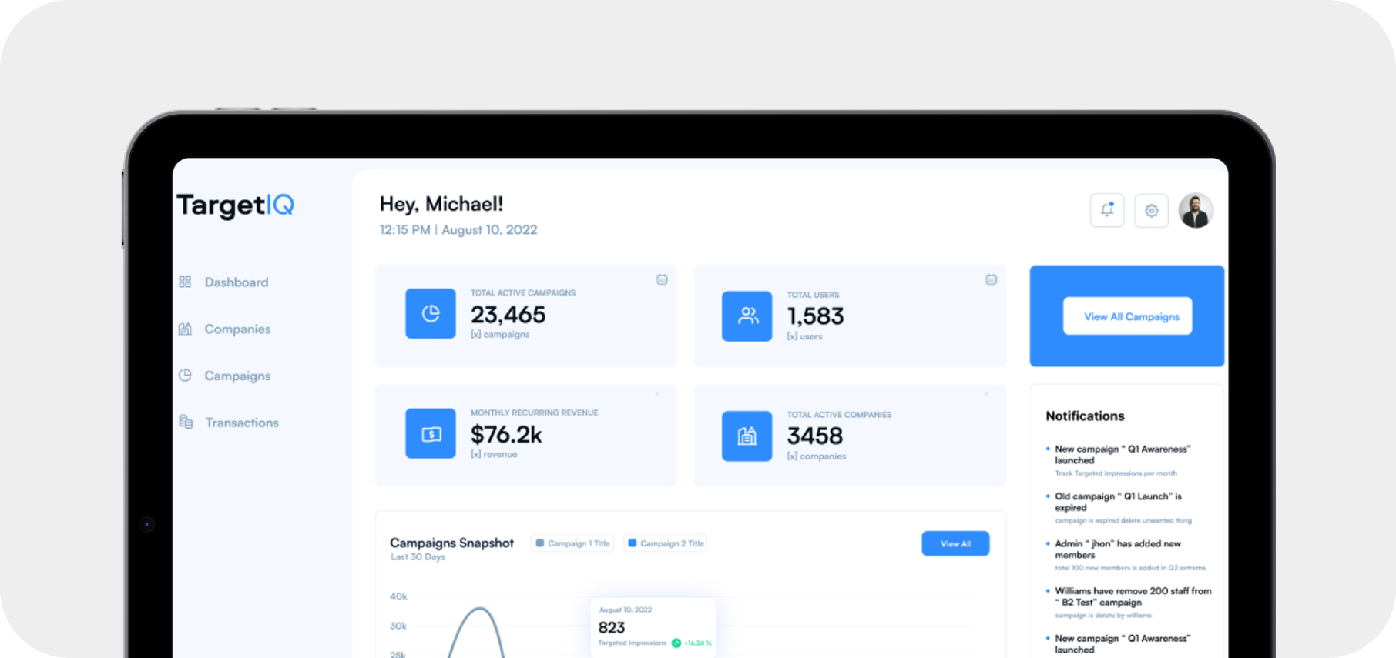Open the settings gear icon
This screenshot has height=658, width=1396.
1151,211
